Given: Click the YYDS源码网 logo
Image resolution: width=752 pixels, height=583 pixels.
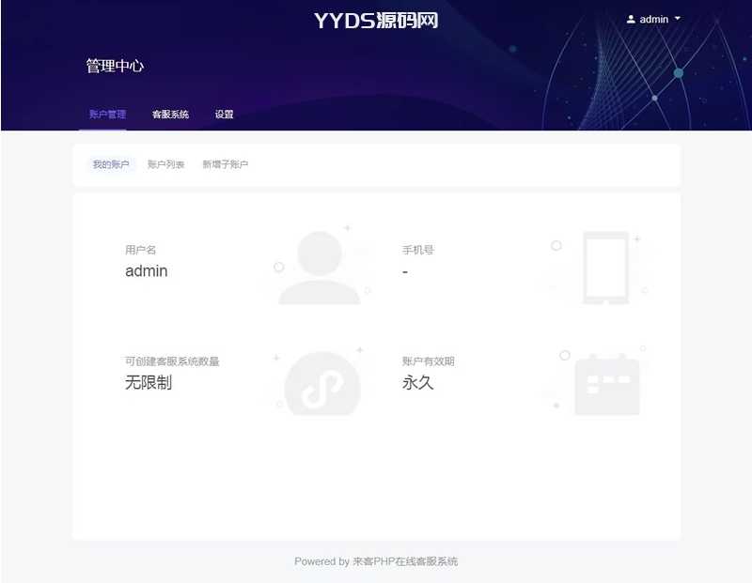Looking at the screenshot, I should (x=376, y=21).
